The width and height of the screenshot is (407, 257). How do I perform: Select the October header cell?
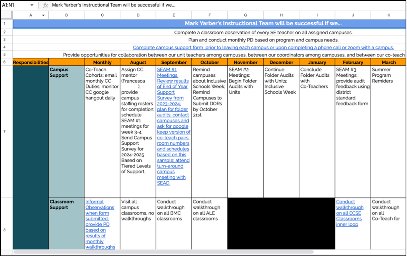pos(210,62)
